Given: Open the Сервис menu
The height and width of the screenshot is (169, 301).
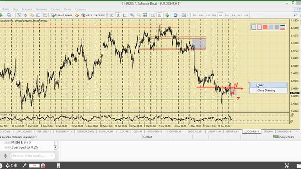Looking at the screenshot, I should pyautogui.click(x=55, y=9).
